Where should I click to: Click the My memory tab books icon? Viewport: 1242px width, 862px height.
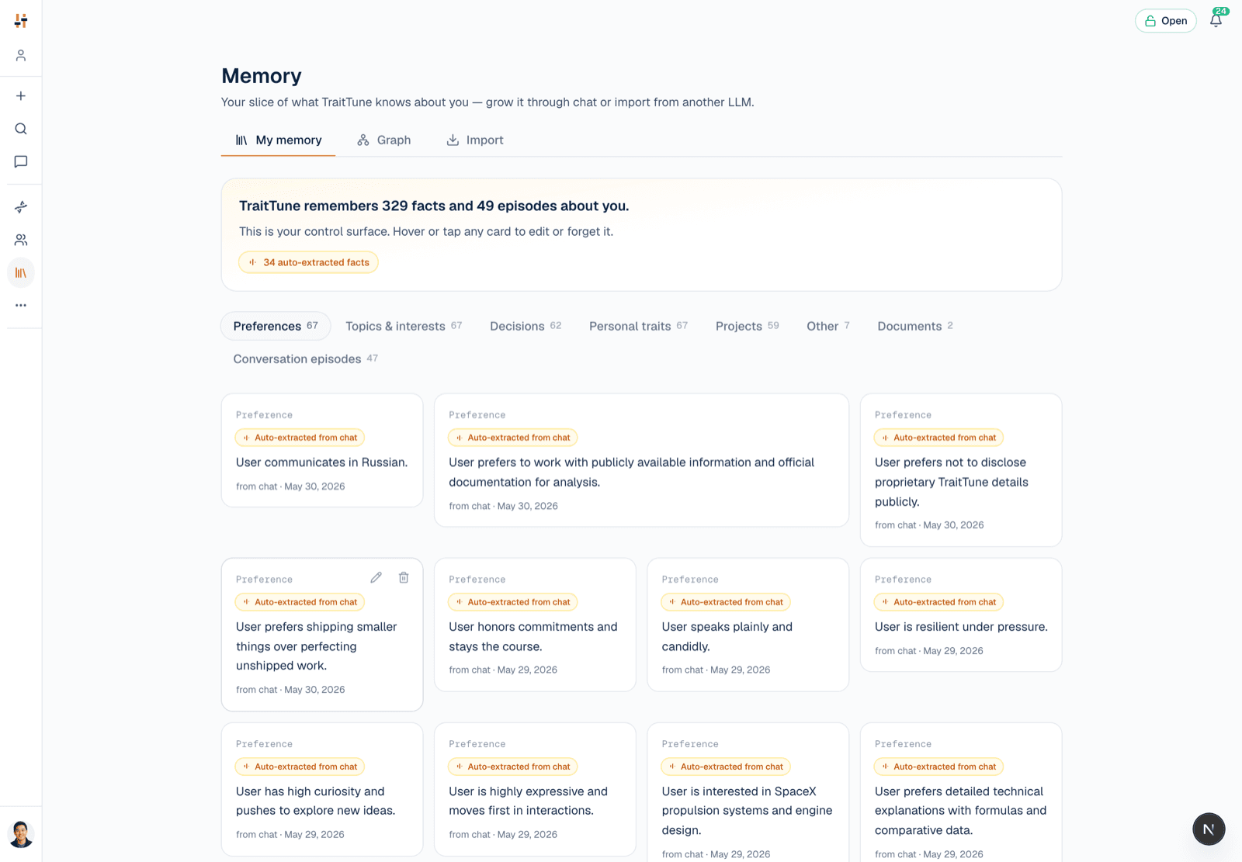[241, 140]
